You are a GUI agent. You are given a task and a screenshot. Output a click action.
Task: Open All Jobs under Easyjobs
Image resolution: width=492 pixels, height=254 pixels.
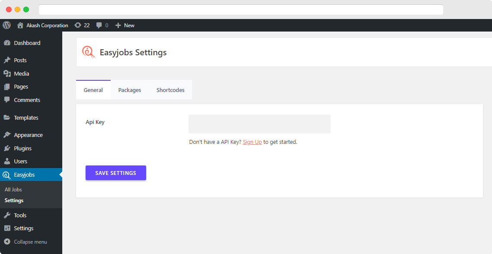point(13,189)
